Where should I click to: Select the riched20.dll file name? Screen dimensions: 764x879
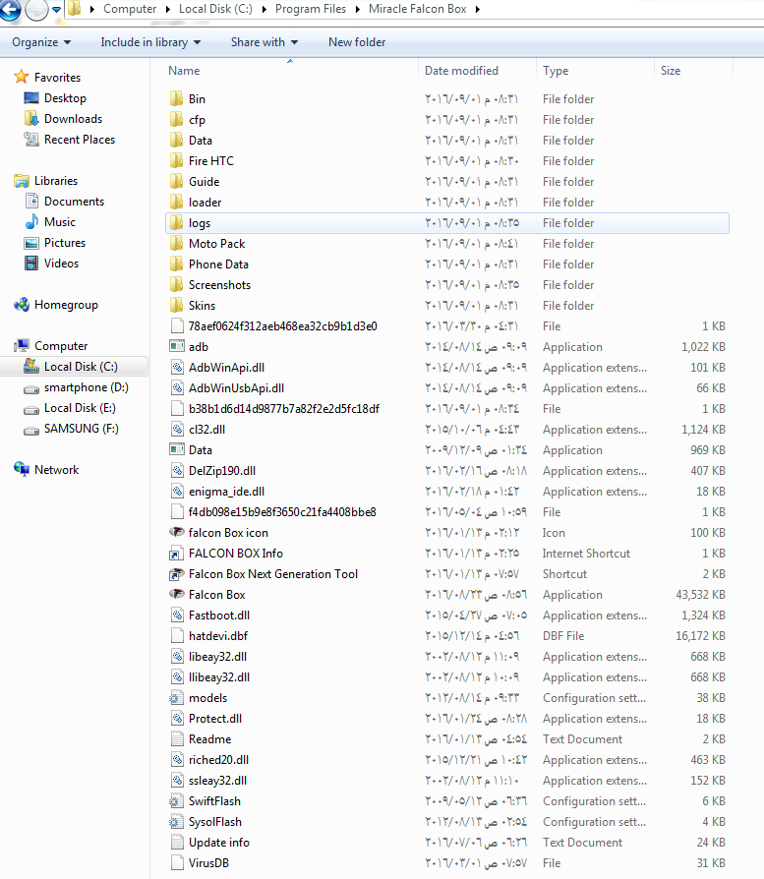coord(218,760)
